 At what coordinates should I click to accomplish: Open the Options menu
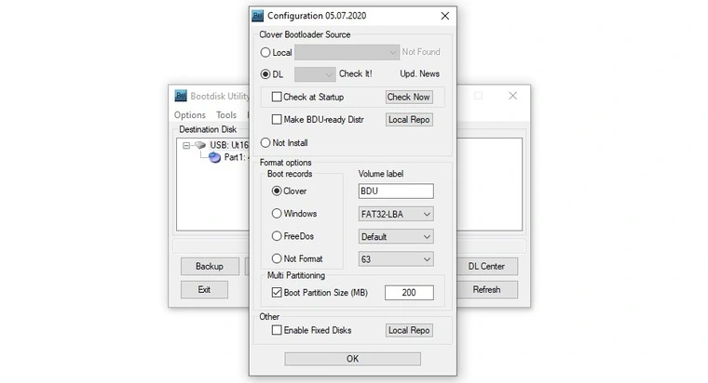189,115
